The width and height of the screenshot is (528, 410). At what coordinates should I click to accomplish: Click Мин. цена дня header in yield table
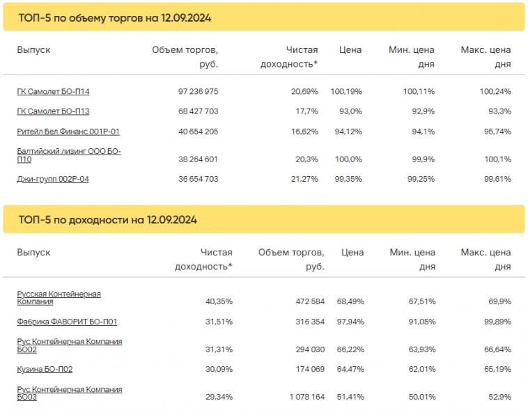[x=412, y=259]
